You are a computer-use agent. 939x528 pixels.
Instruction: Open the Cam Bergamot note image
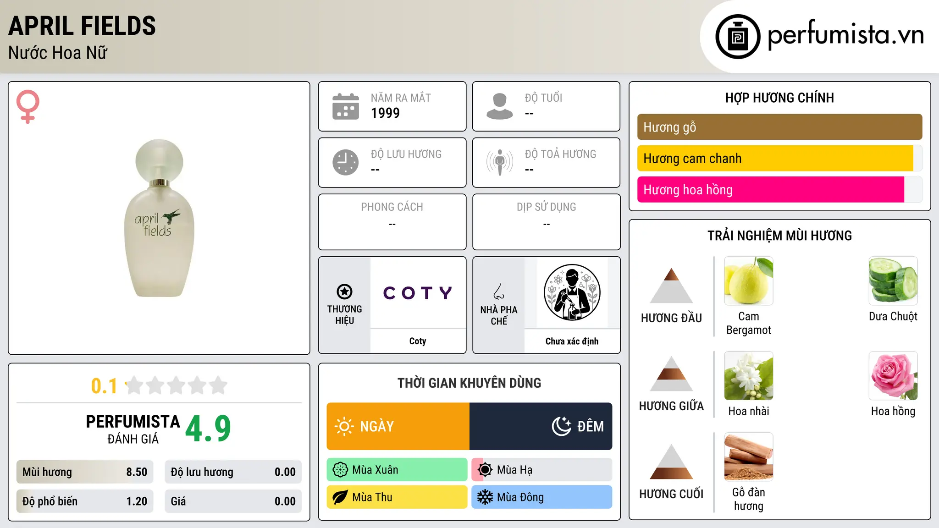pyautogui.click(x=749, y=281)
